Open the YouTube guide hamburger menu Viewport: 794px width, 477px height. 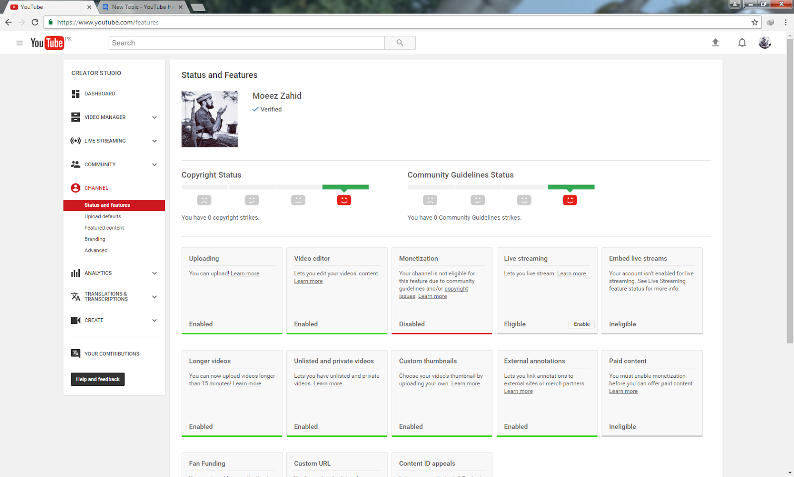(19, 43)
